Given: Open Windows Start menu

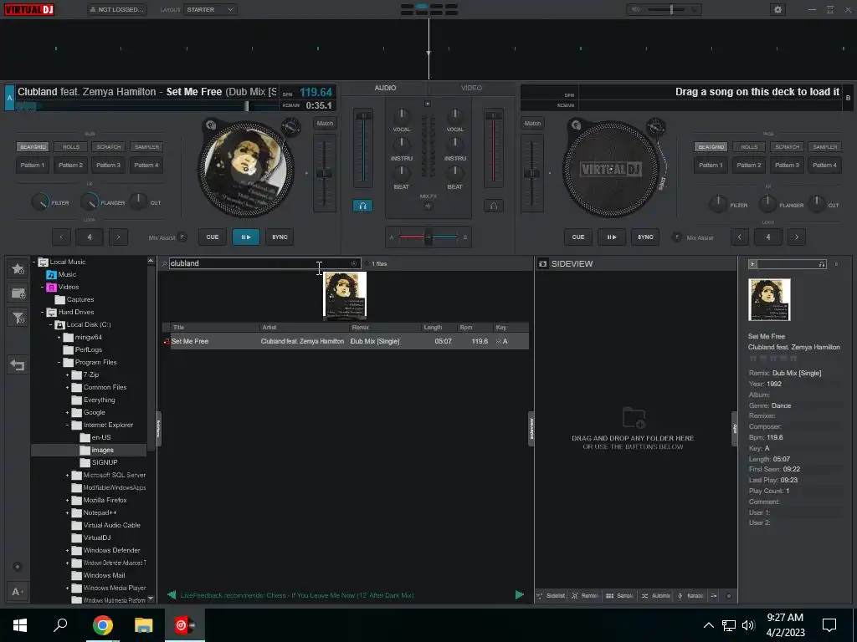Looking at the screenshot, I should (x=20, y=625).
